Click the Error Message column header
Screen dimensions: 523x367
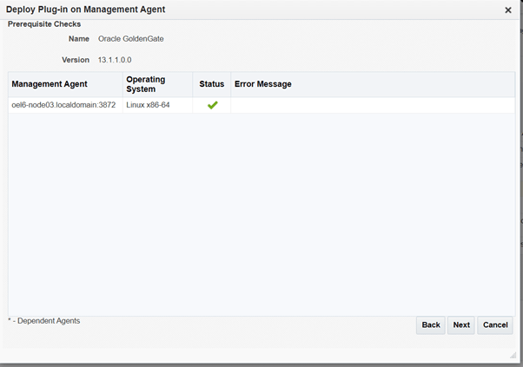point(262,84)
